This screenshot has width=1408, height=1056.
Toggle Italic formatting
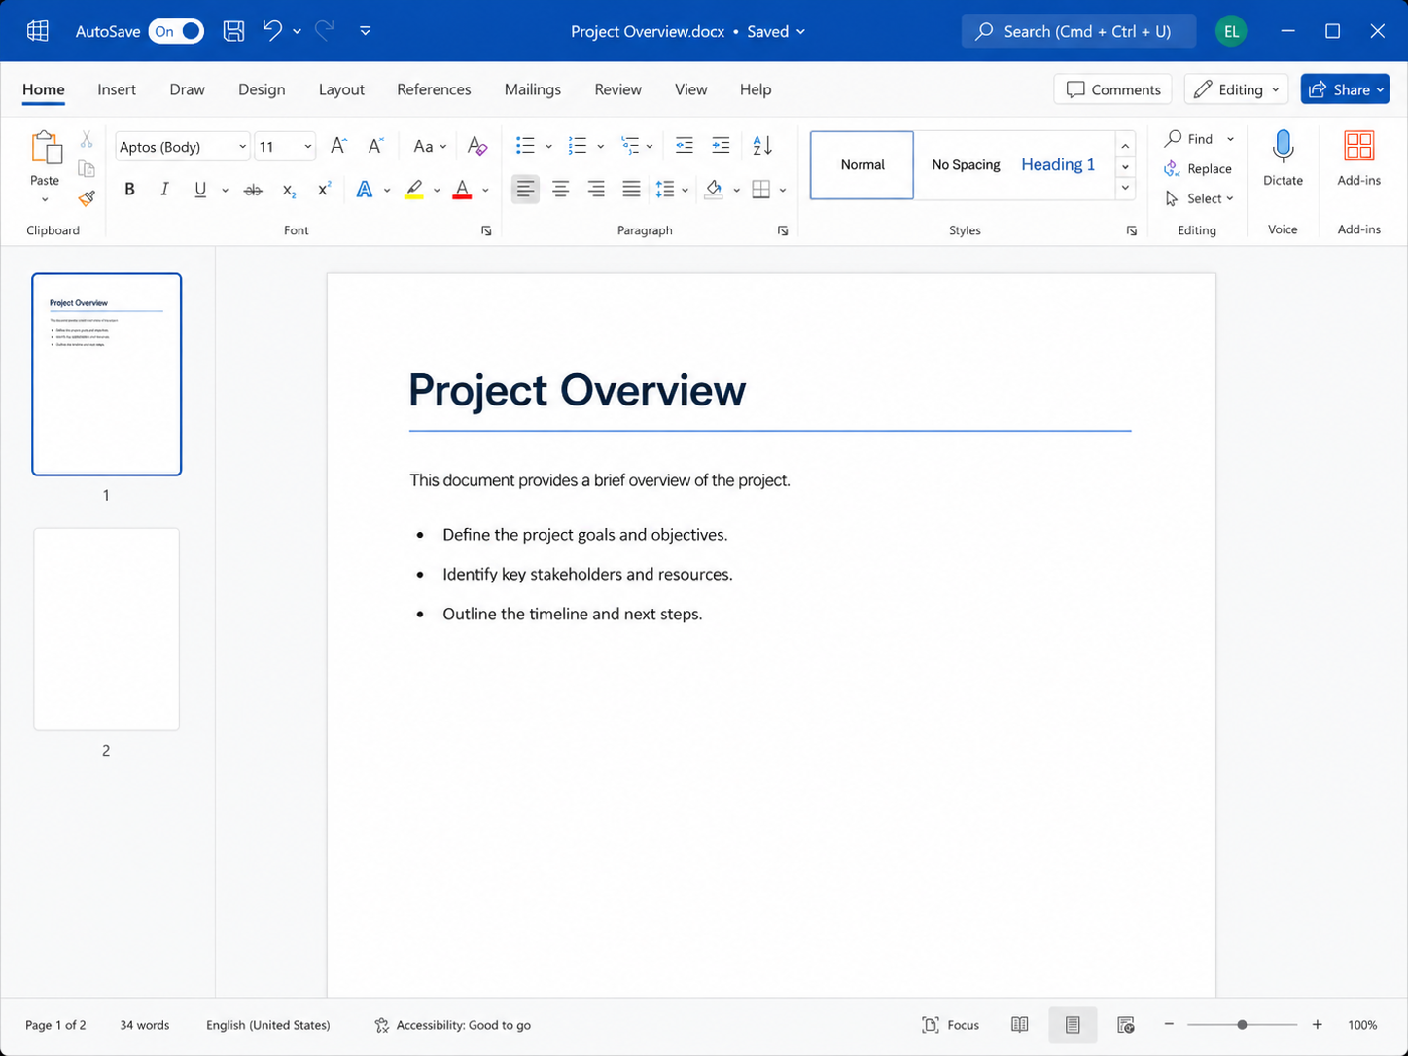(x=164, y=190)
